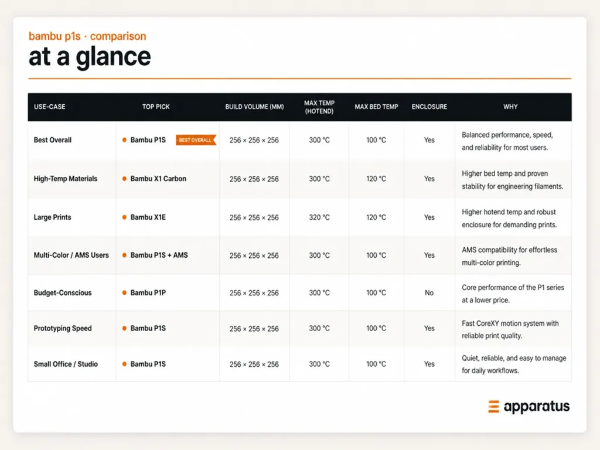Click the 'bambu p1s · comparison' subtitle
Viewport: 600px width, 450px height.
pos(87,36)
